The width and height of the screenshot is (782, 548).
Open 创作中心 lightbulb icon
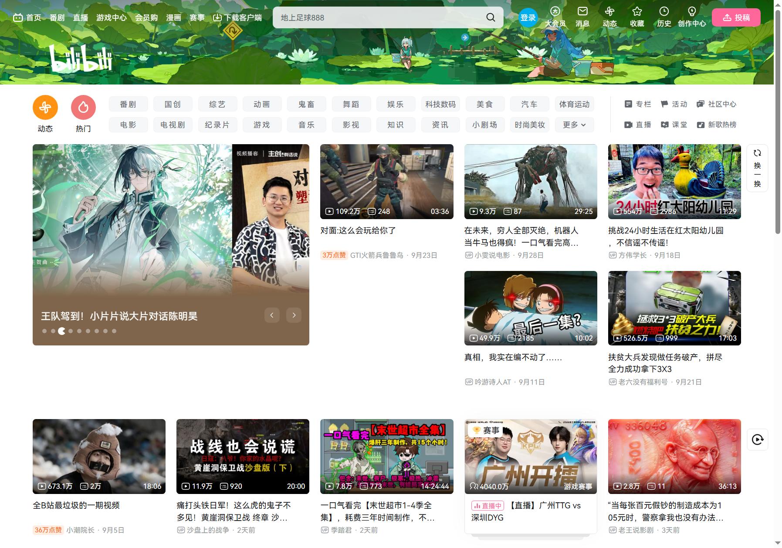click(x=692, y=11)
